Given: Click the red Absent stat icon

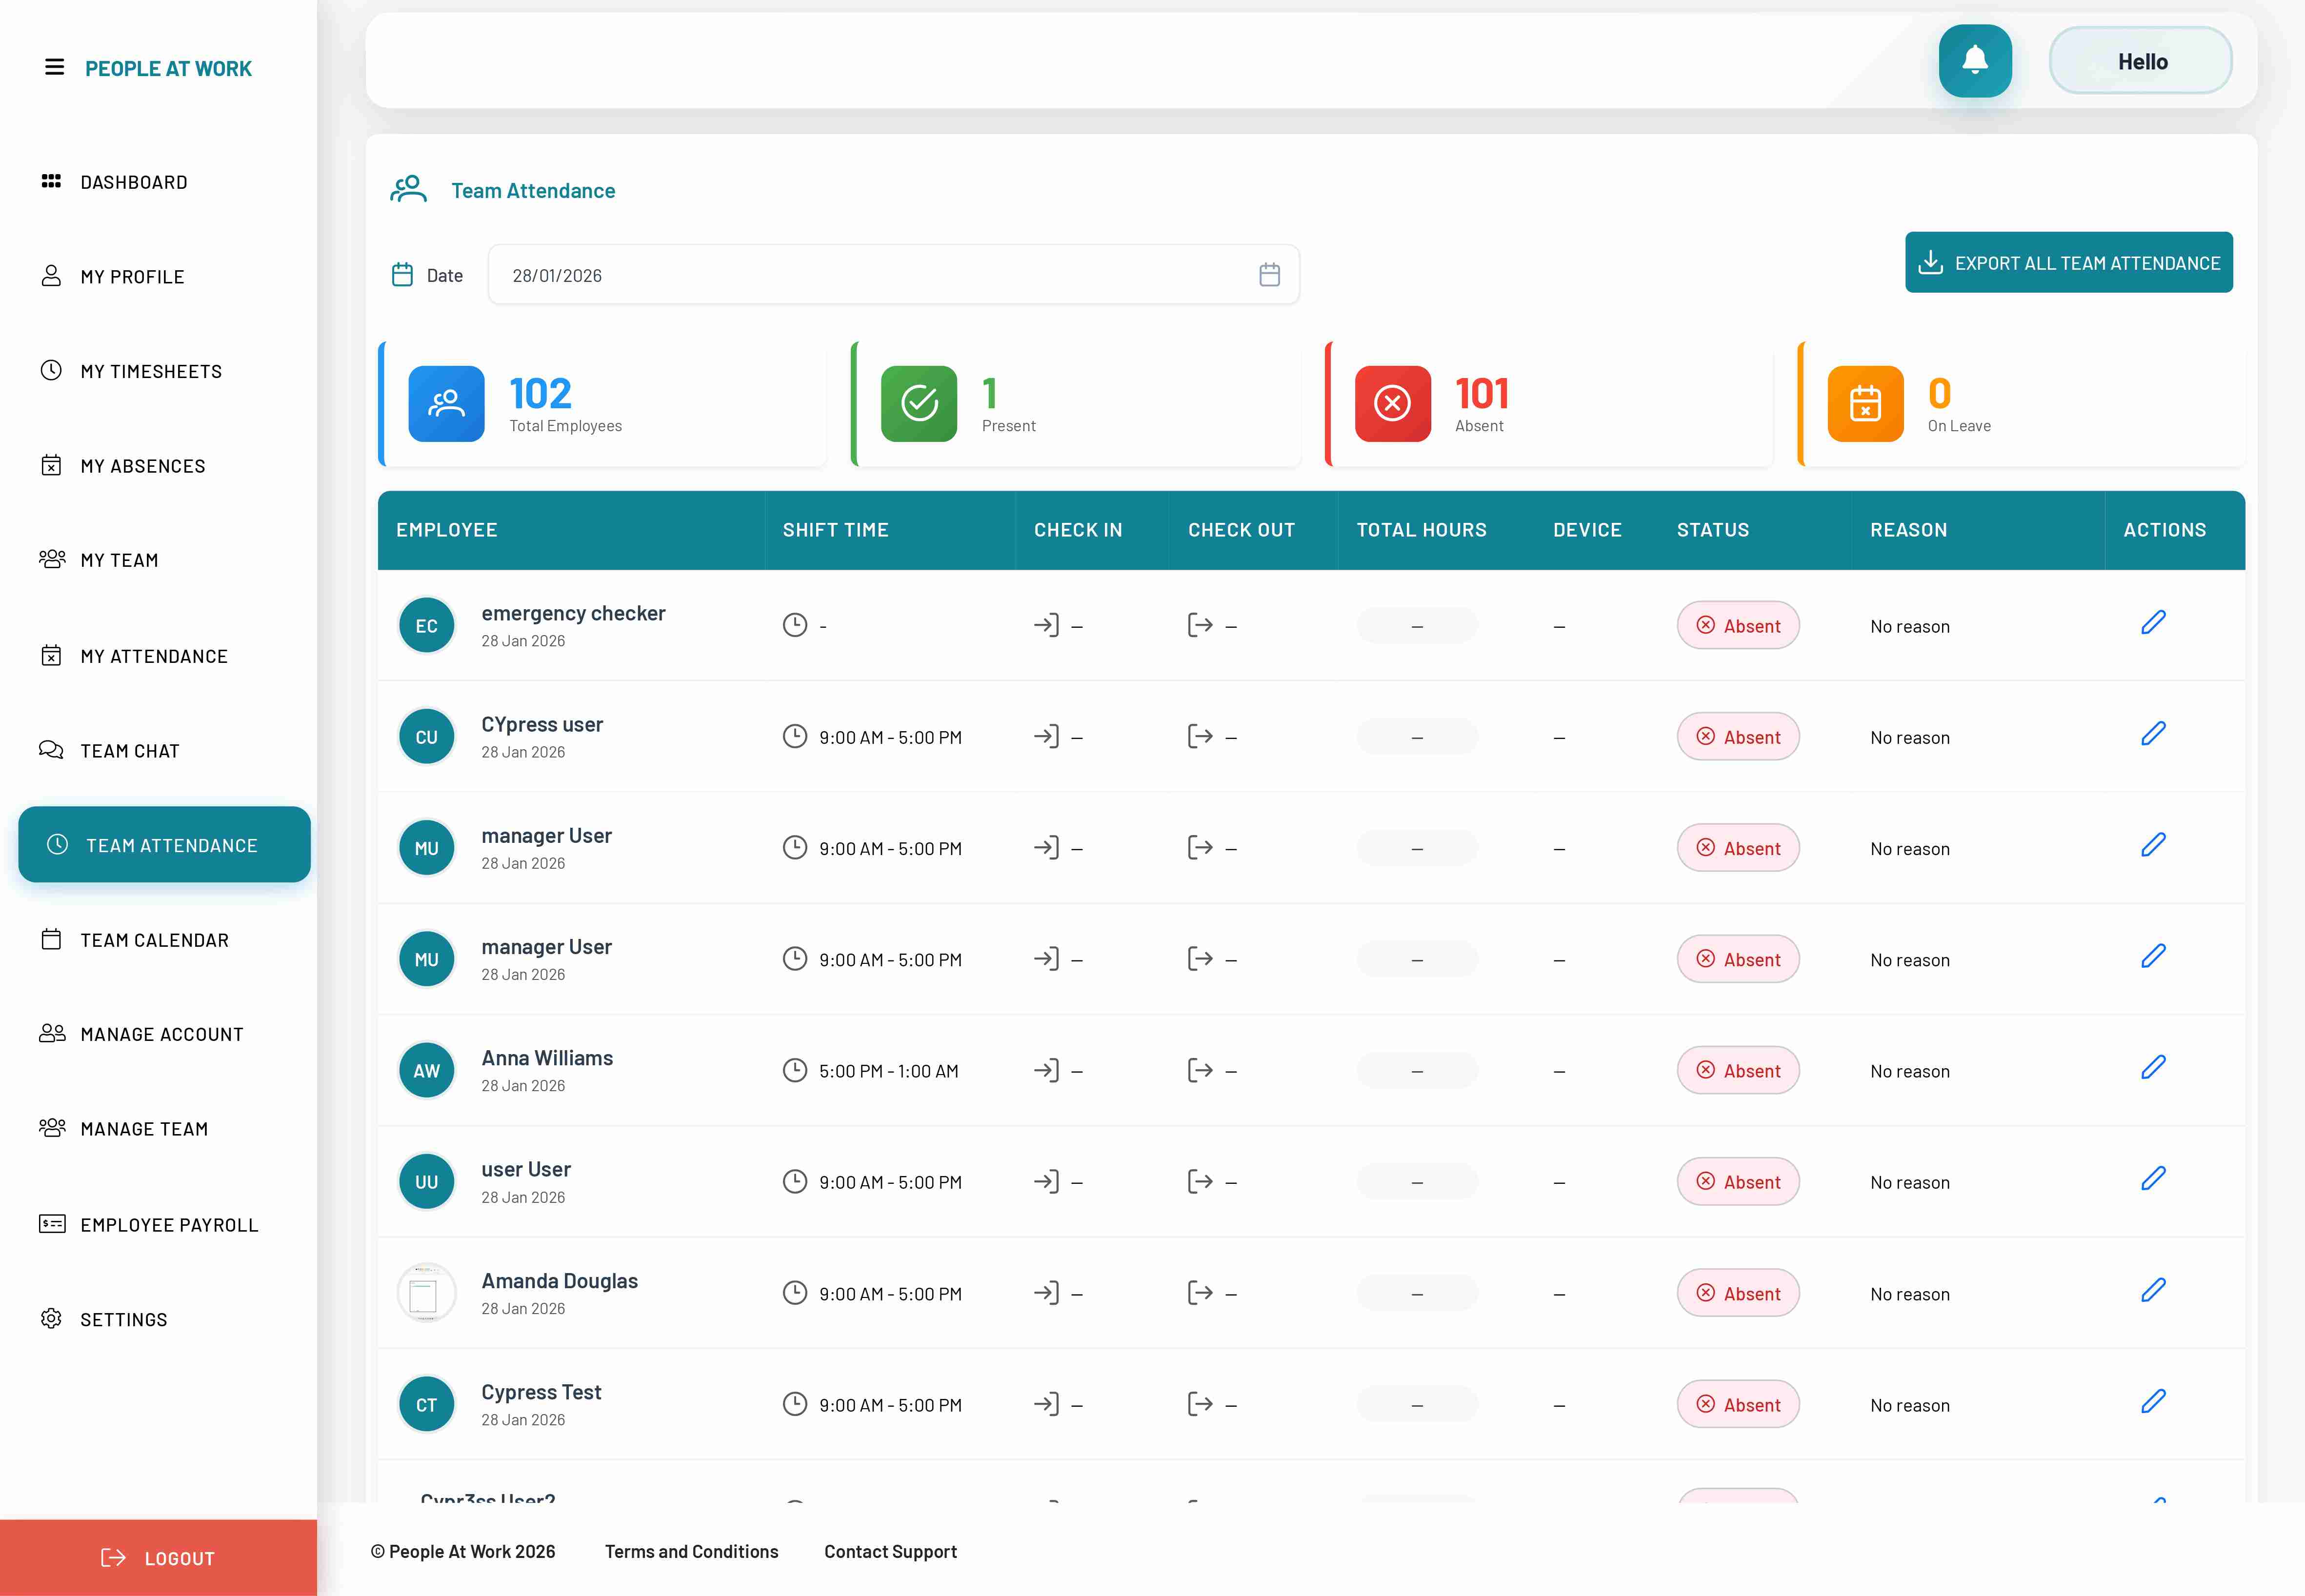Looking at the screenshot, I should (x=1391, y=403).
